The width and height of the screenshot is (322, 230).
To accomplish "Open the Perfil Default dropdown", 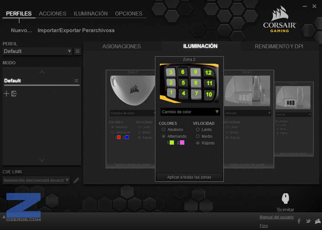I will (37, 51).
